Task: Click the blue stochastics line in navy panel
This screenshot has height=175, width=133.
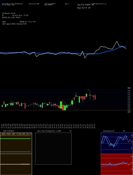Action: (x=114, y=141)
